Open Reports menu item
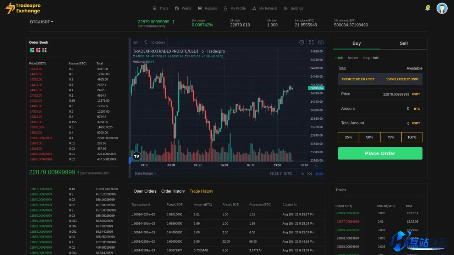Viewport: 454px width, 255px height. point(207,8)
